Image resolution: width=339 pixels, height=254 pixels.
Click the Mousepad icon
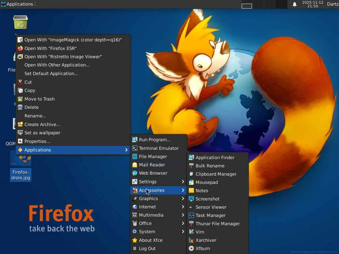[x=191, y=182]
